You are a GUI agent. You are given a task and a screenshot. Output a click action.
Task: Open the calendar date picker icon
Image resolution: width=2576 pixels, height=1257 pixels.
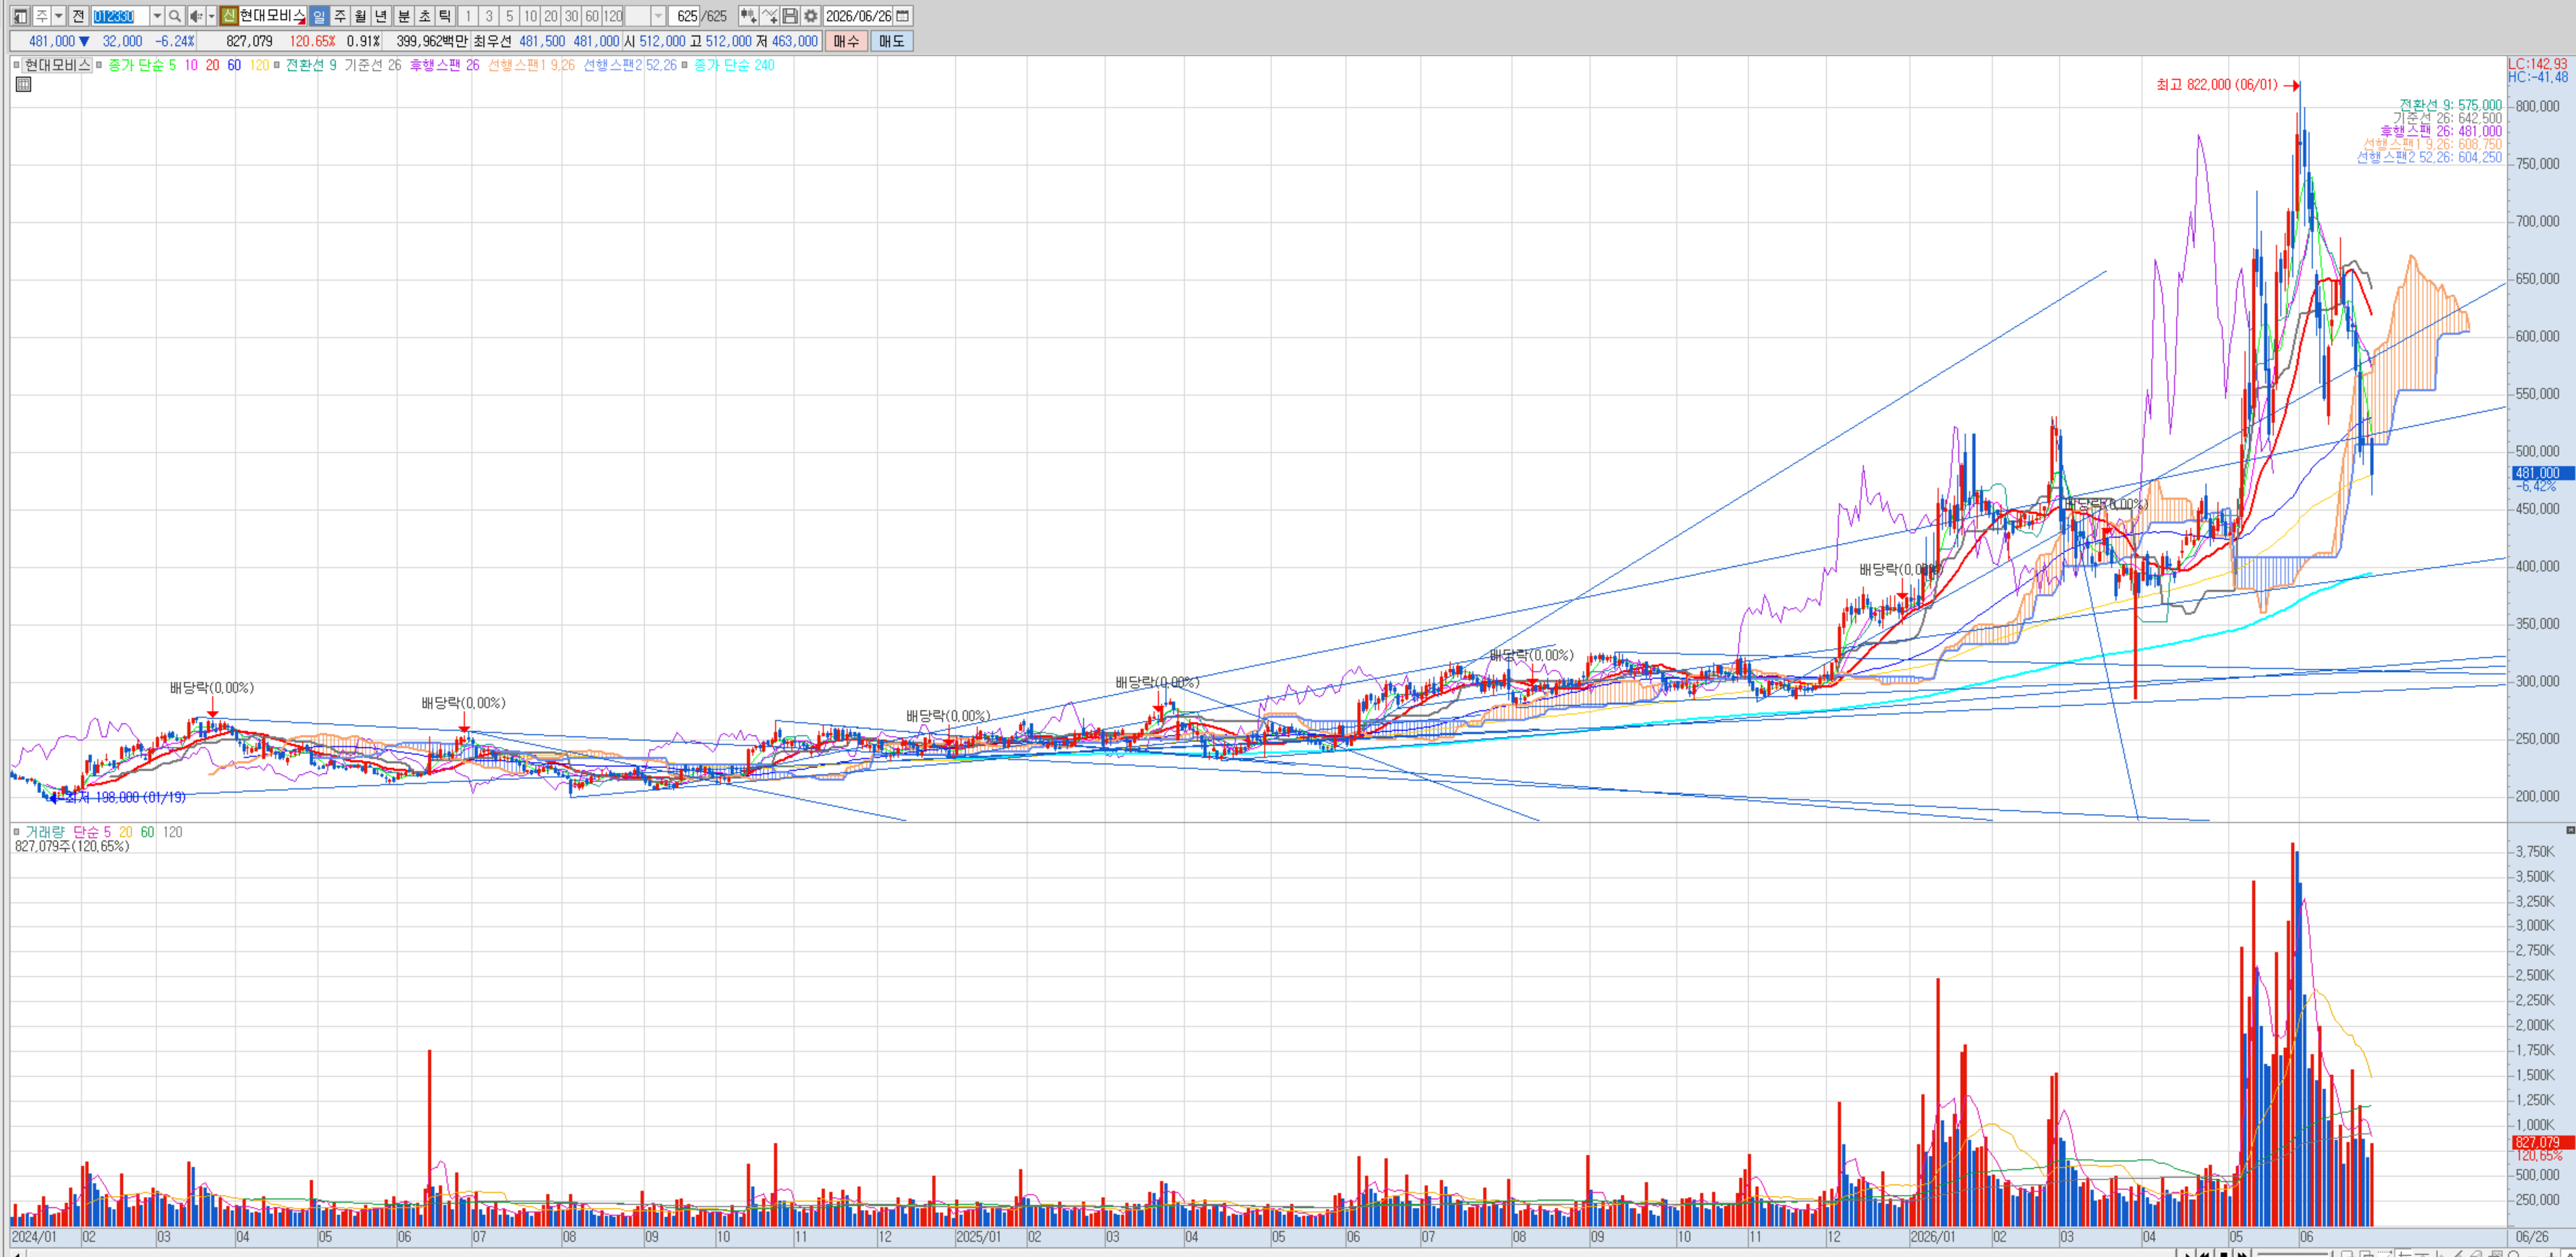[x=903, y=16]
